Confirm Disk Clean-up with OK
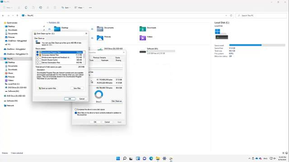 click(x=70, y=99)
